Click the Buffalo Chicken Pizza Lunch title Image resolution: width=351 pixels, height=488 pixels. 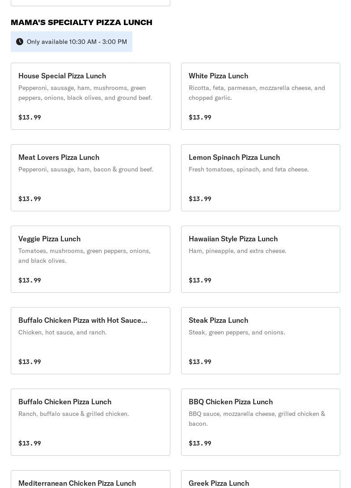tap(65, 402)
